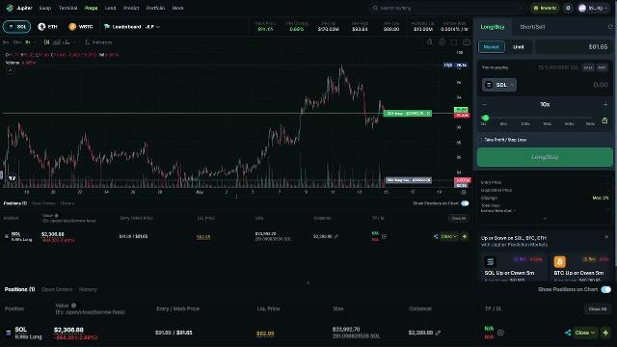617x347 pixels.
Task: Click the Value info icon in enlarged panel
Action: pos(73,306)
